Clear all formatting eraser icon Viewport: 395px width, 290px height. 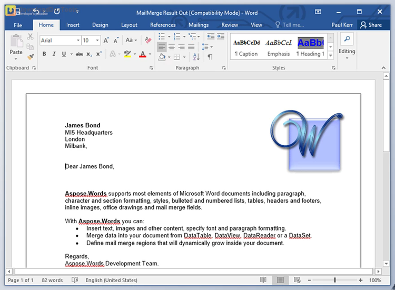(148, 40)
